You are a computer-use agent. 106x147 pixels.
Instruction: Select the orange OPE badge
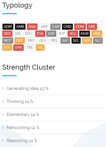[20, 41]
